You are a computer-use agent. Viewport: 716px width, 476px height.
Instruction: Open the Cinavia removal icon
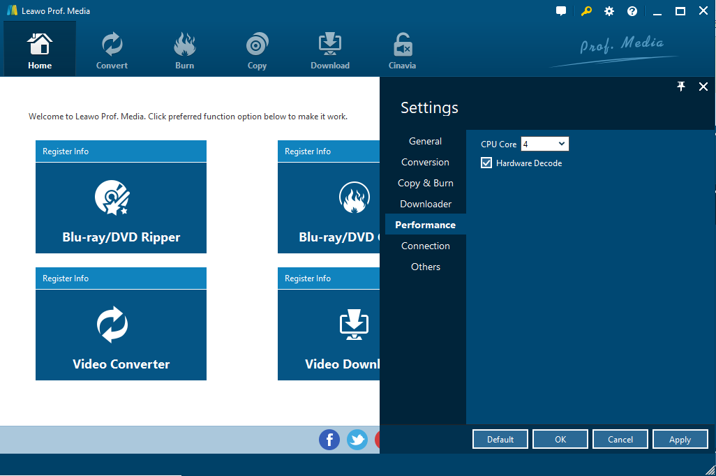[x=402, y=49]
